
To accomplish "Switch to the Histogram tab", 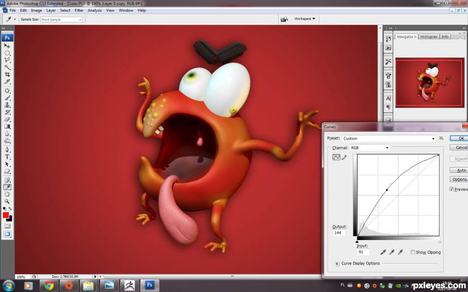I will pos(429,37).
